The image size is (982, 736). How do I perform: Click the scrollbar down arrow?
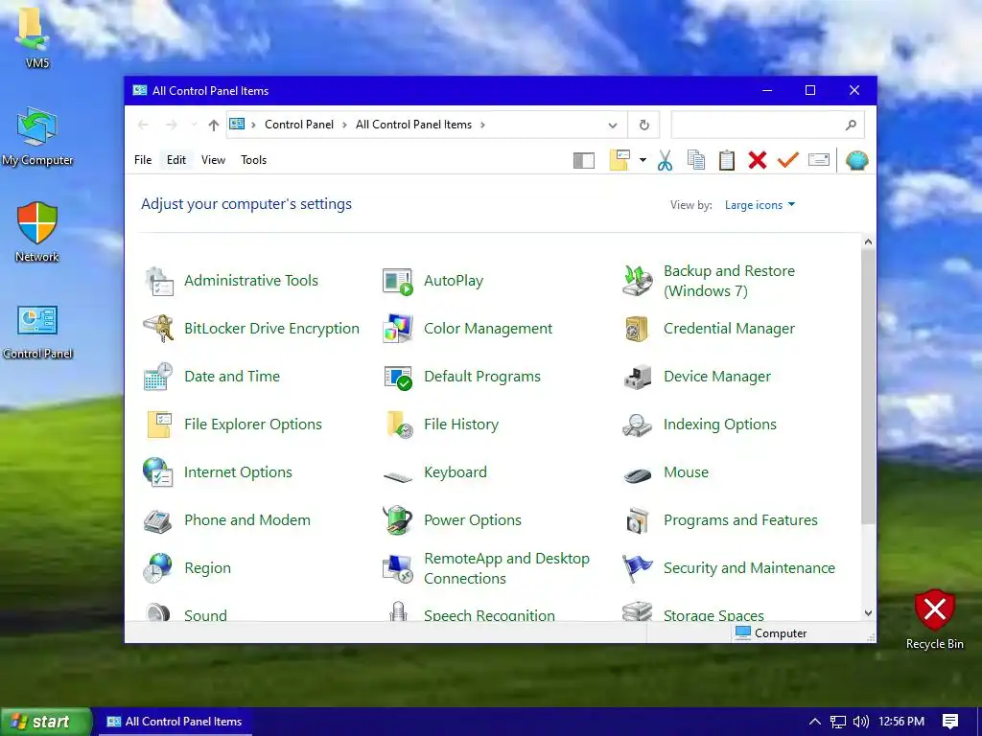tap(868, 613)
